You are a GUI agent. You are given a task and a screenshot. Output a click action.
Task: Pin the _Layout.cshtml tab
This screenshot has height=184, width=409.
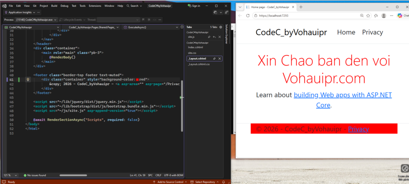tap(214, 59)
